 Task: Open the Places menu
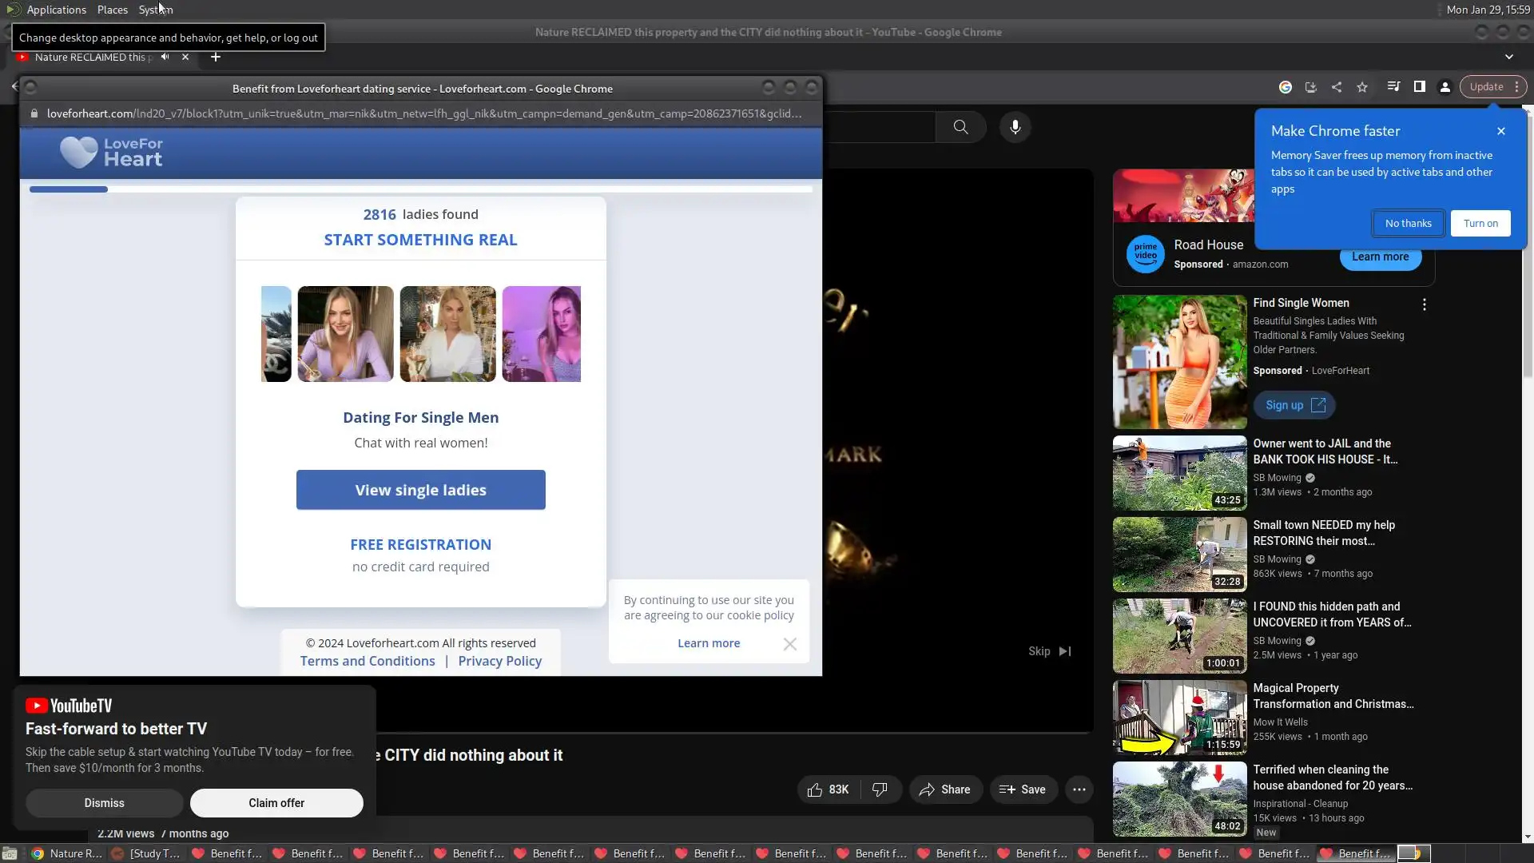(112, 10)
